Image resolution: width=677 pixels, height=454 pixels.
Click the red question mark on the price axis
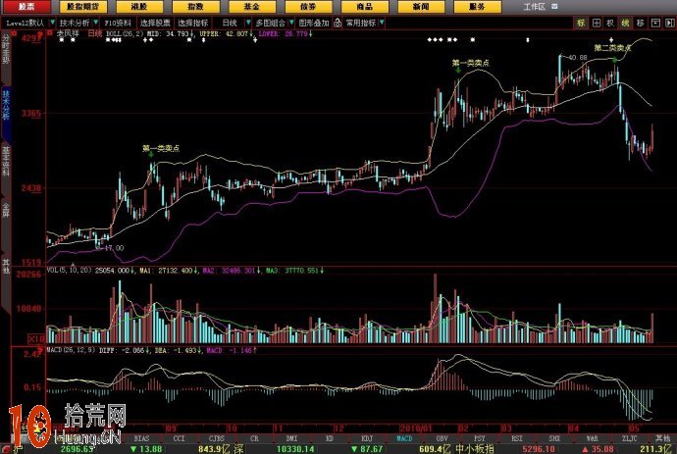click(40, 36)
